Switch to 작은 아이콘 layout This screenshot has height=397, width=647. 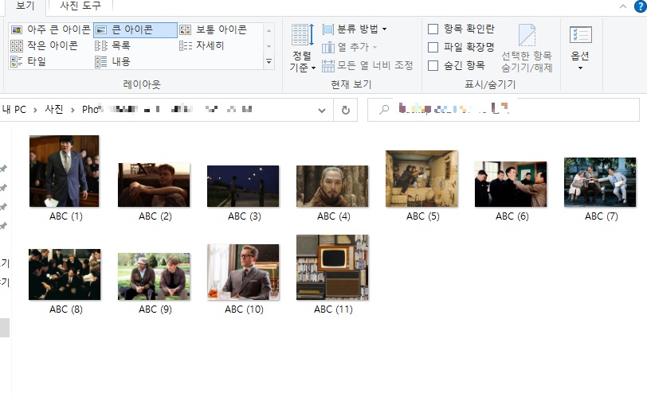tap(44, 45)
